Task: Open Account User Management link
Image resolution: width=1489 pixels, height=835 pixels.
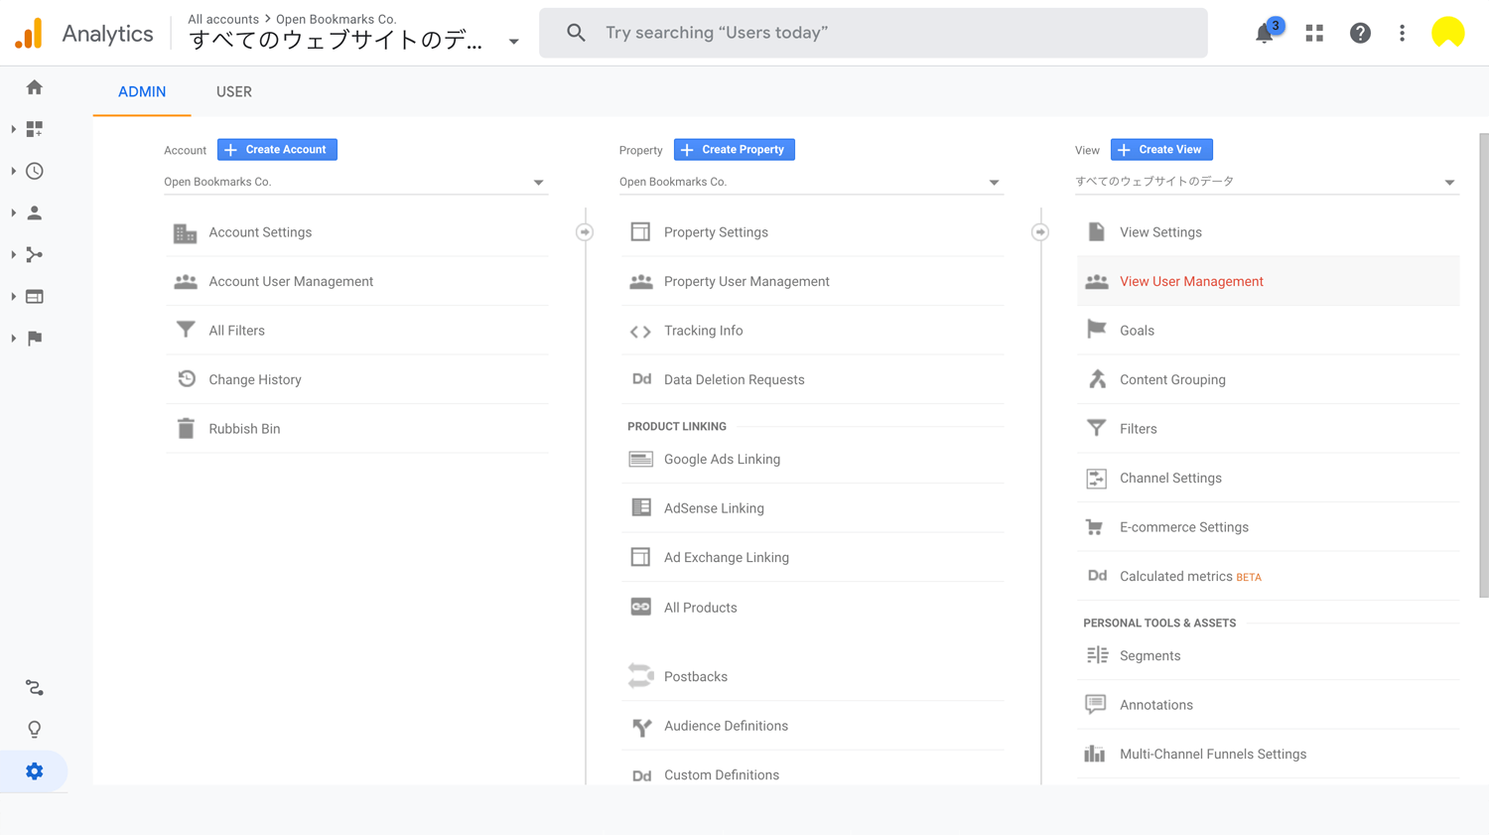Action: [291, 282]
